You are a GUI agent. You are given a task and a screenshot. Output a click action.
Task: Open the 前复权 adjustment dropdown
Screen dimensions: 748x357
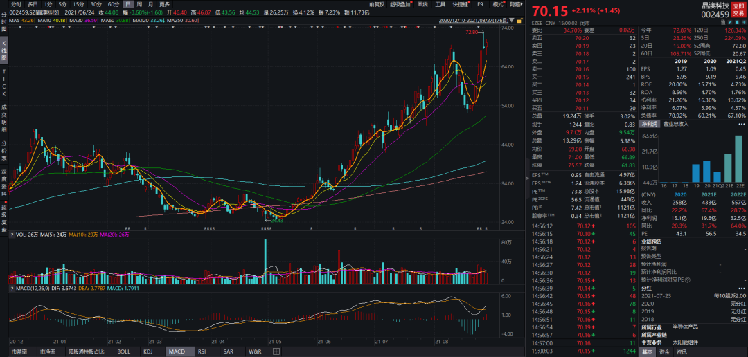click(377, 4)
